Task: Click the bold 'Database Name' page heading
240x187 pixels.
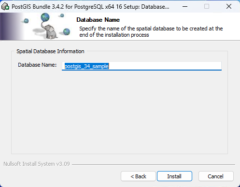Action: (98, 20)
